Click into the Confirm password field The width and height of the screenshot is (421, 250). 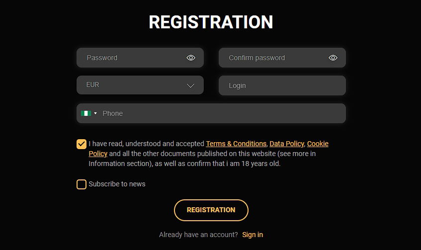(273, 58)
